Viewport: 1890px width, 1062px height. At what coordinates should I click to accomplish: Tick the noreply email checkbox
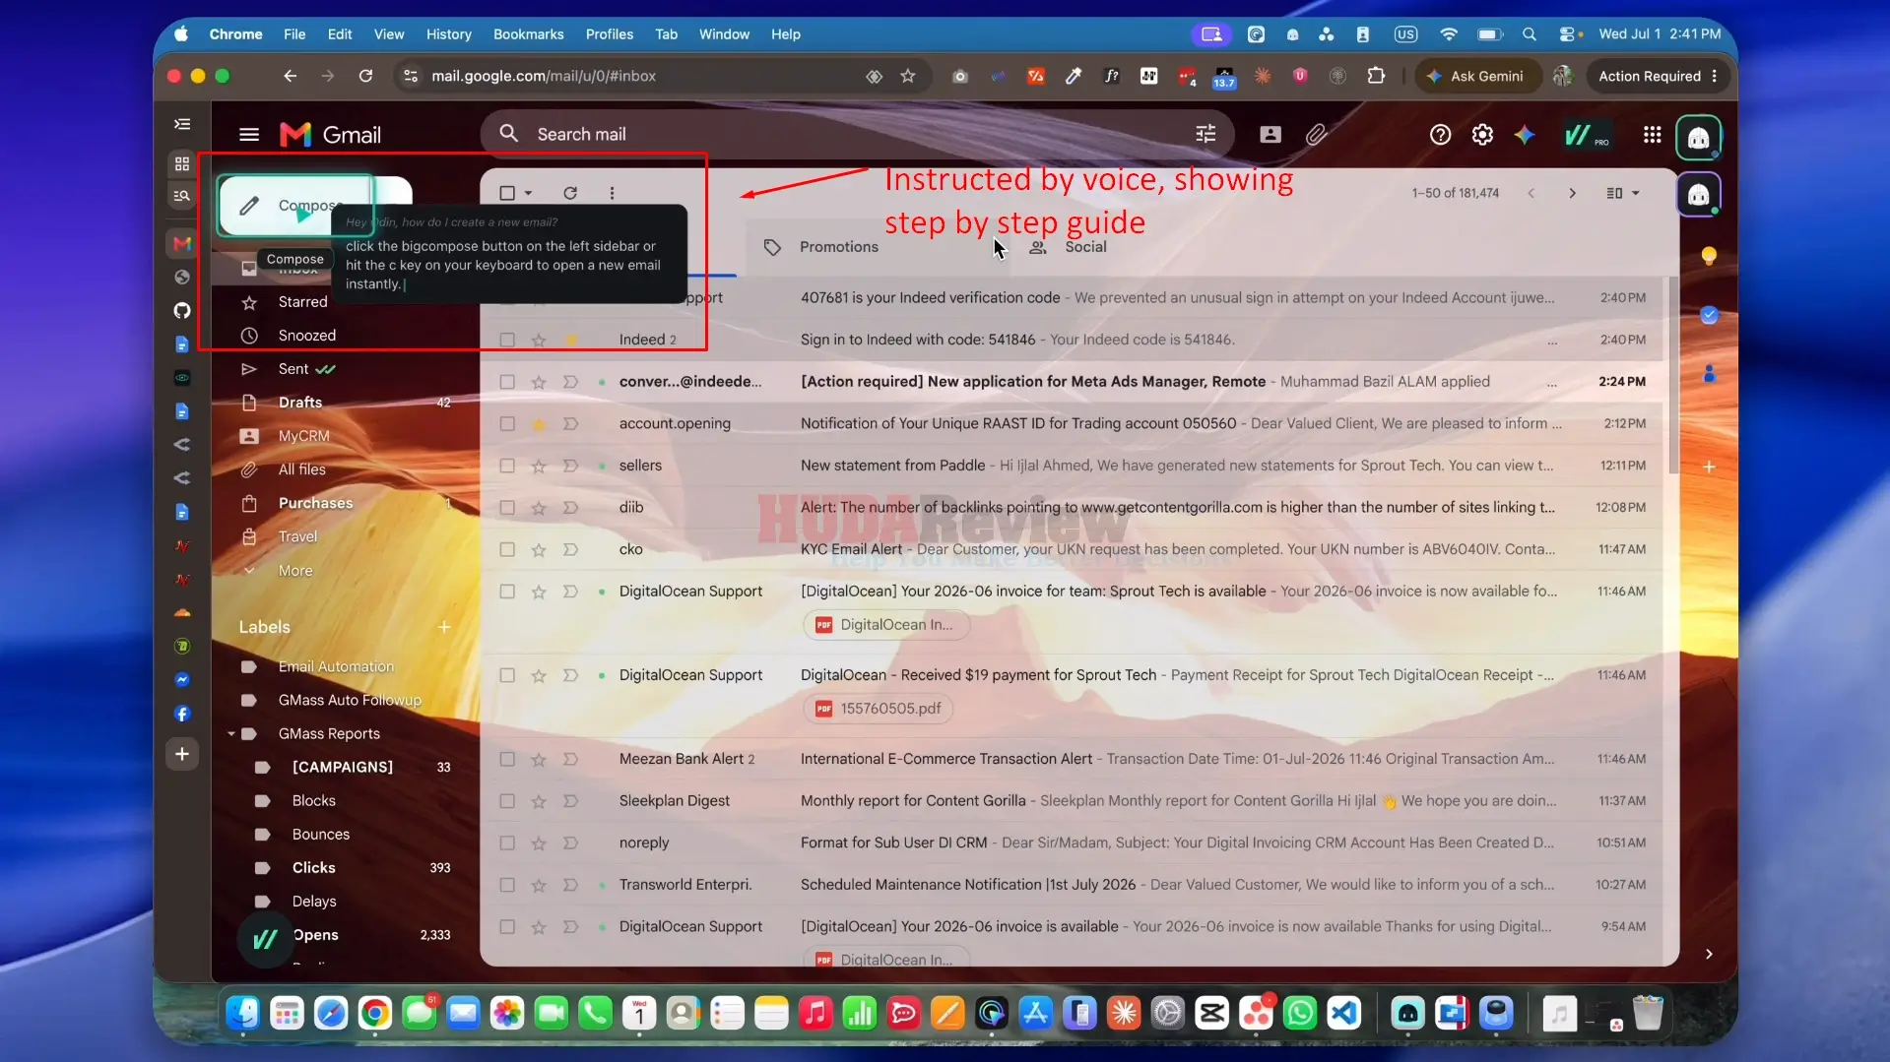tap(507, 843)
